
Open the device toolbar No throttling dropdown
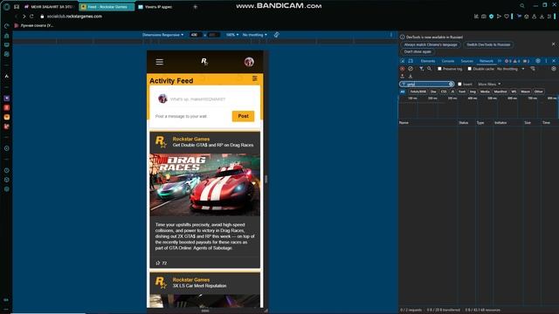[254, 35]
